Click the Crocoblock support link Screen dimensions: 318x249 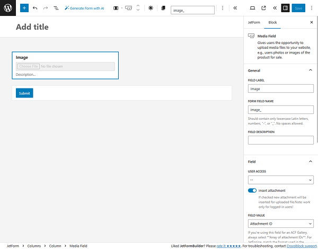(302, 246)
